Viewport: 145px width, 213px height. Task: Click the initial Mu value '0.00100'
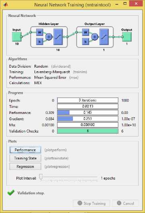coord(48,125)
